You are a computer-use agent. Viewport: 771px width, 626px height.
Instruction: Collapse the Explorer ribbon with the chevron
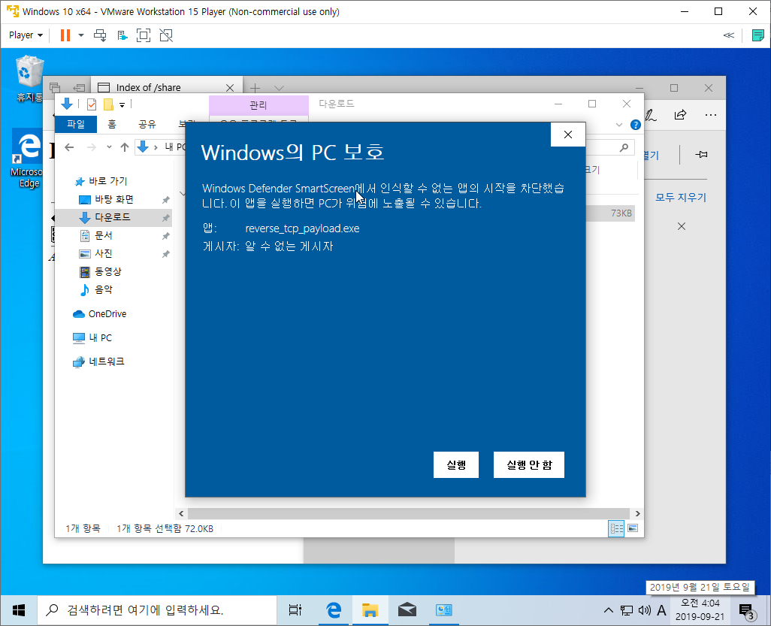click(x=619, y=125)
